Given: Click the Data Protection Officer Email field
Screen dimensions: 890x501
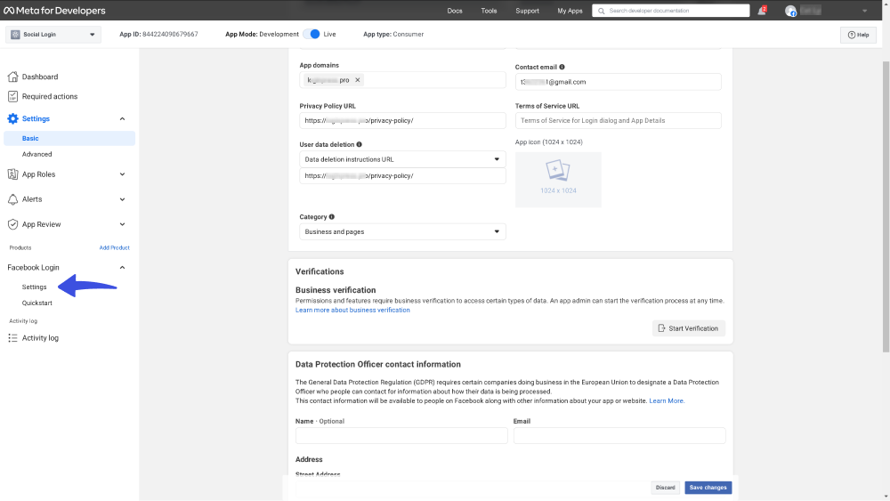Looking at the screenshot, I should (619, 436).
